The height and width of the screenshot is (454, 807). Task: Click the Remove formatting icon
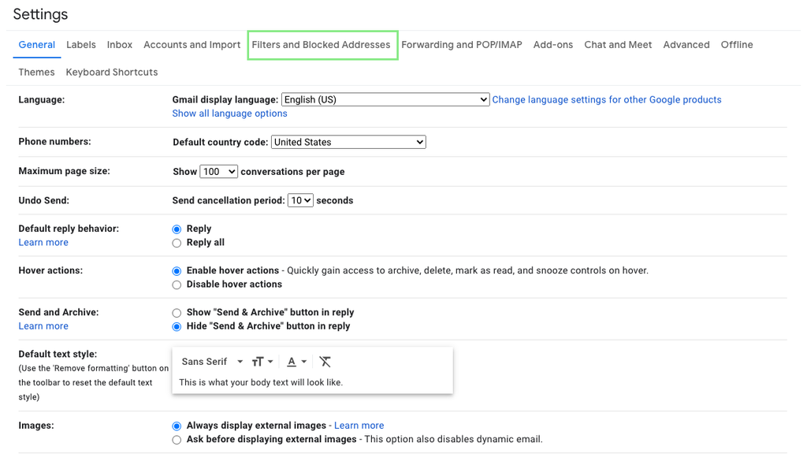(x=325, y=361)
